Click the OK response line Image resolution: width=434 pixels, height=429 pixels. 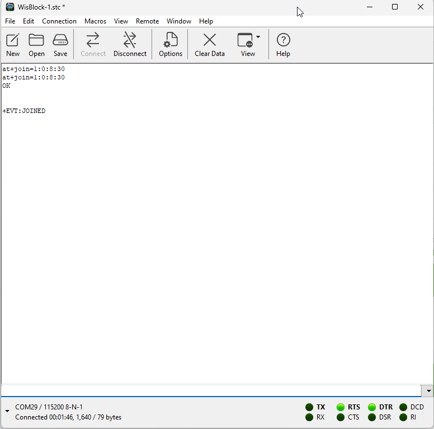click(6, 86)
